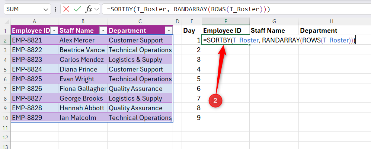This screenshot has width=371, height=149.
Task: Select row 1 header
Action: (5, 31)
